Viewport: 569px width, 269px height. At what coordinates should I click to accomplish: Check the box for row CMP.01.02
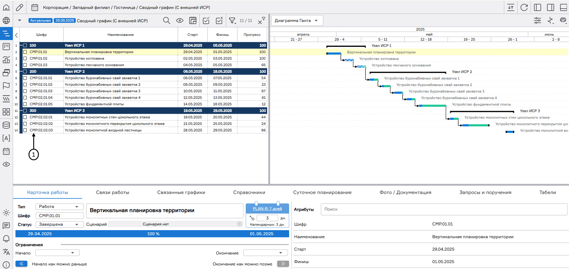point(25,58)
